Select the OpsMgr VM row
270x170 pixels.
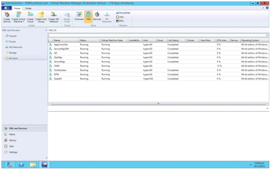pyautogui.click(x=158, y=57)
